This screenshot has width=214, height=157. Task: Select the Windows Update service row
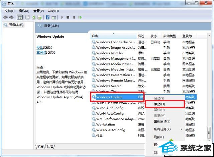(117, 97)
